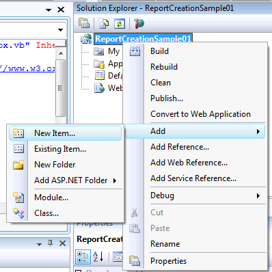Click the Refresh icon in Solution Explorer

point(120,23)
